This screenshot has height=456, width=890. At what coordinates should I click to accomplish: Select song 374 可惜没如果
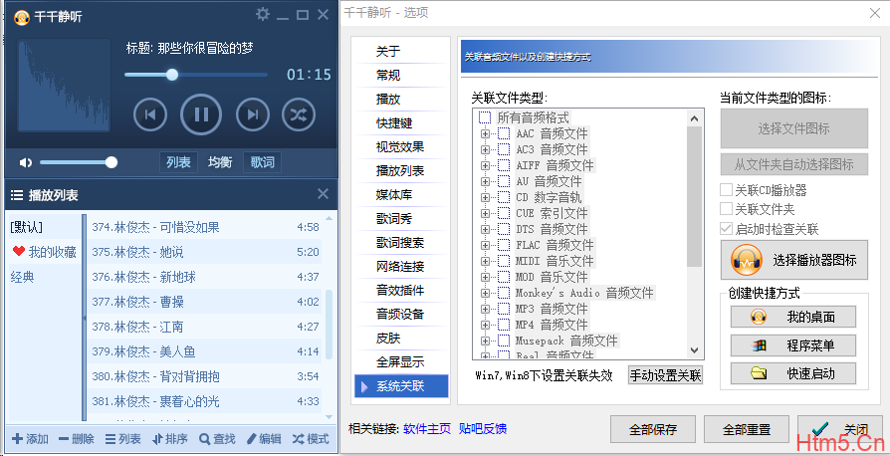pyautogui.click(x=205, y=227)
